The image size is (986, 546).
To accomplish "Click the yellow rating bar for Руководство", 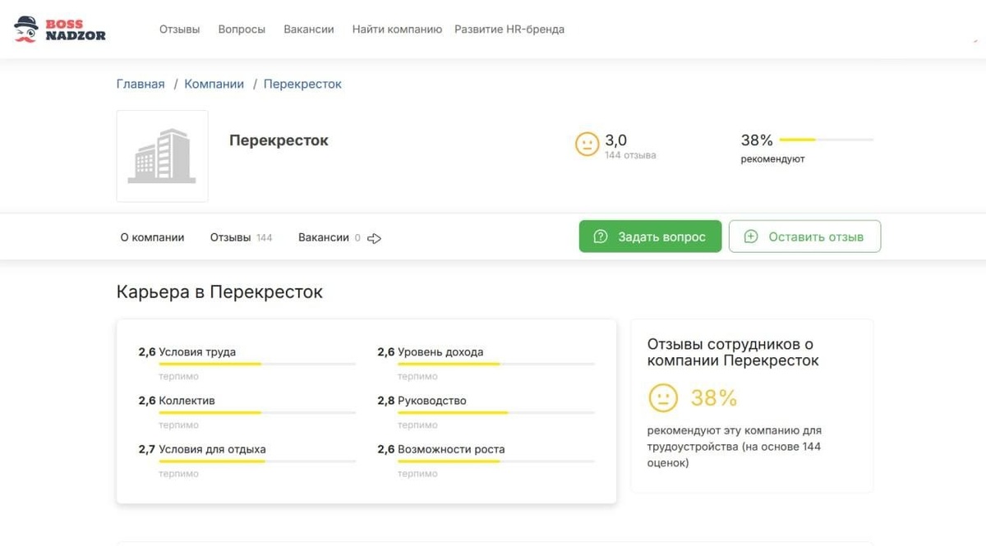I will pos(452,413).
